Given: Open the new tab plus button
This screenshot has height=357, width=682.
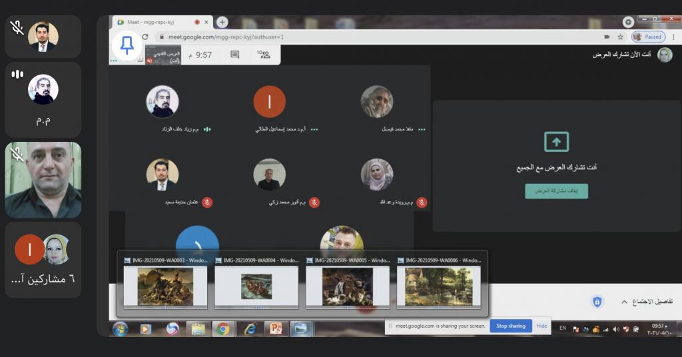Looking at the screenshot, I should pyautogui.click(x=222, y=22).
